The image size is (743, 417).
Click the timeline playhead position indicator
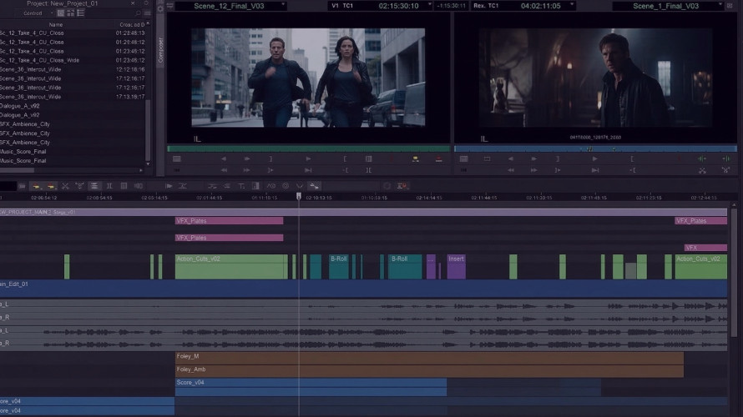299,196
